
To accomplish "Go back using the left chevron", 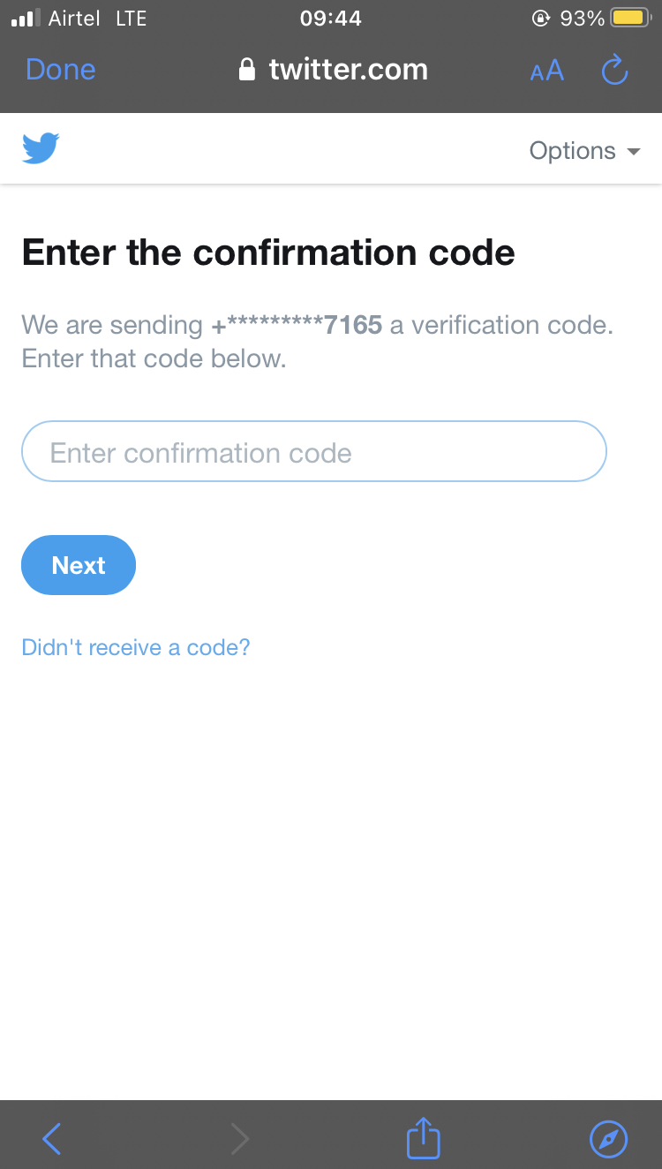I will [x=52, y=1139].
